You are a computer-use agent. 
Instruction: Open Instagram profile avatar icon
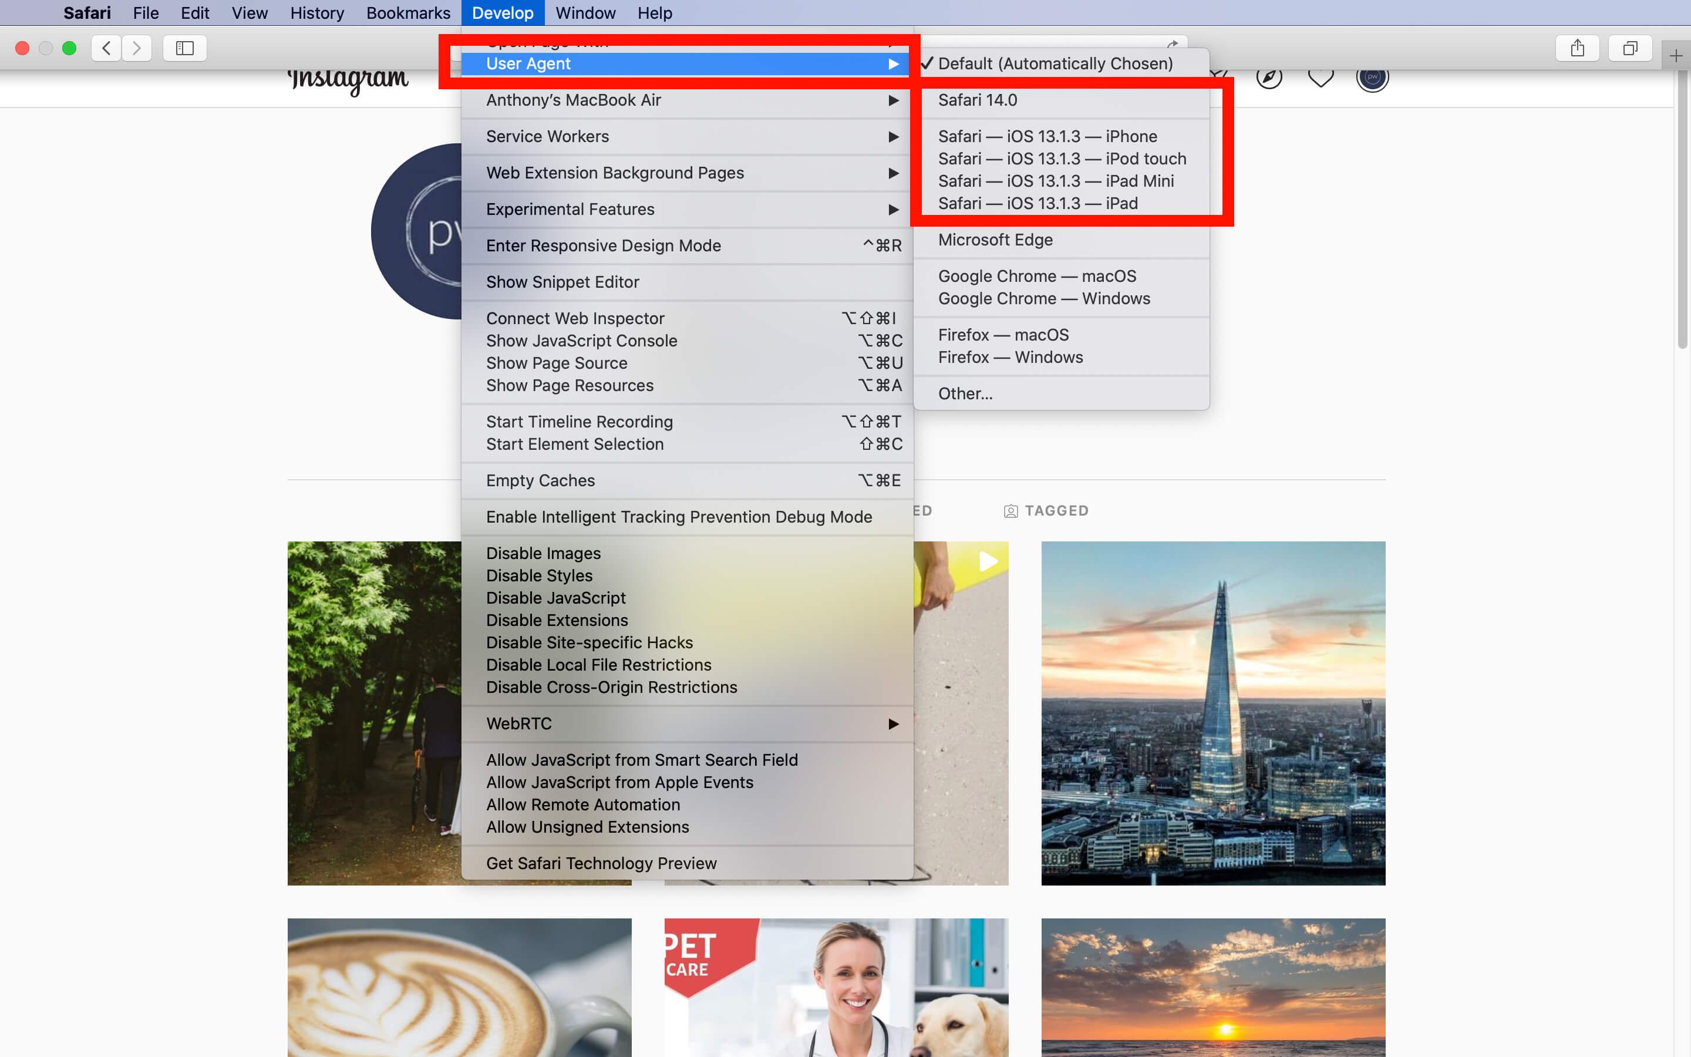[1372, 77]
